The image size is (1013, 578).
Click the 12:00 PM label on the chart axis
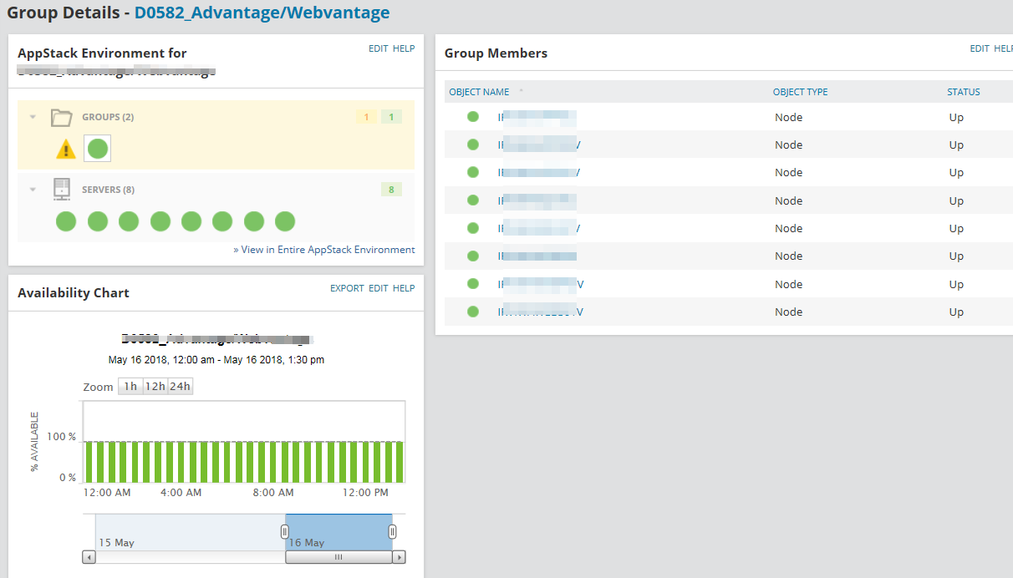[366, 493]
